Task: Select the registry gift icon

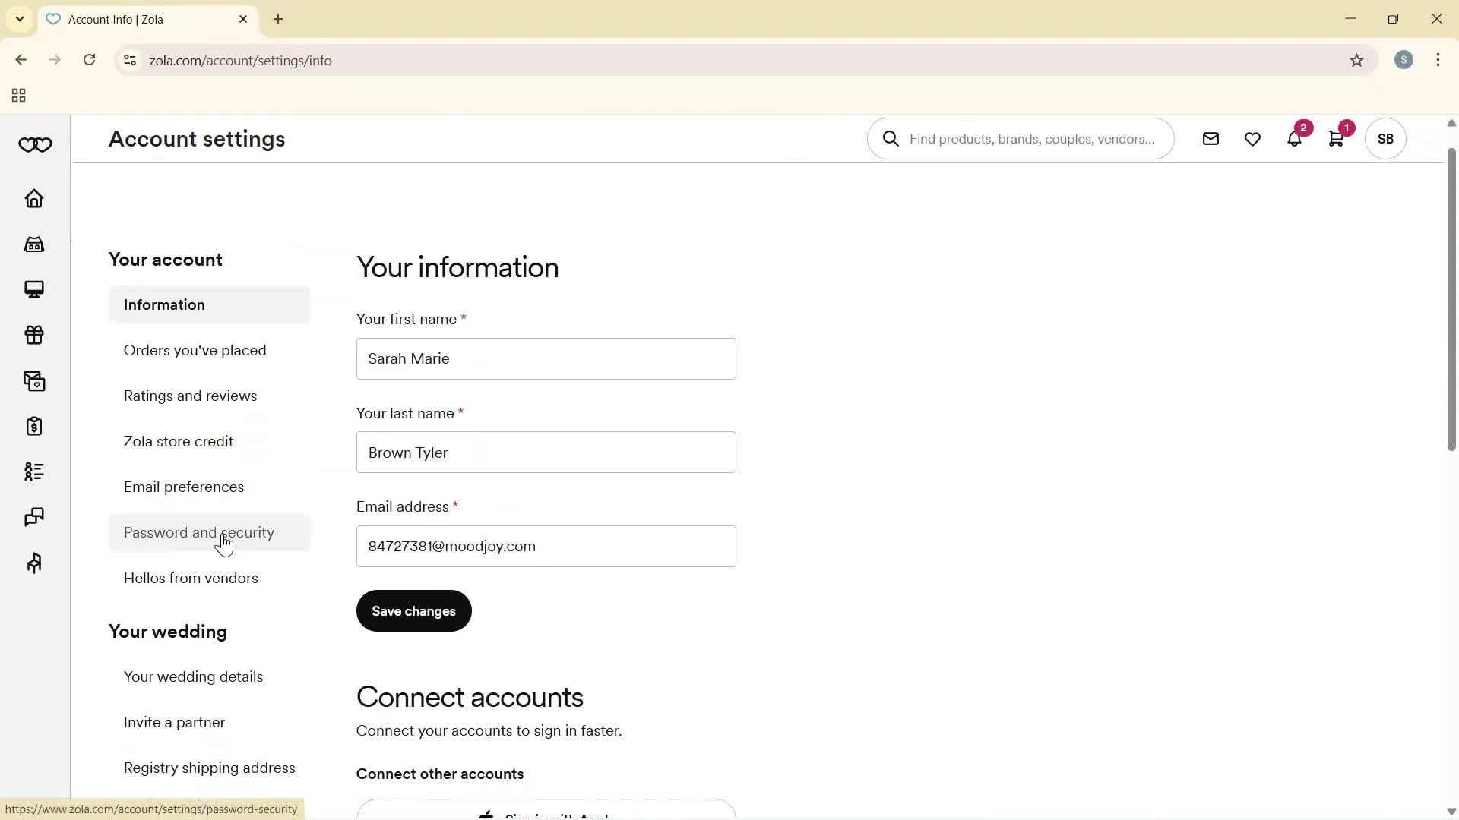Action: 34,335
